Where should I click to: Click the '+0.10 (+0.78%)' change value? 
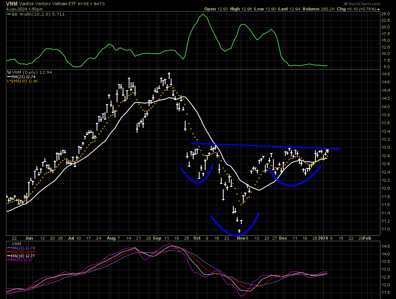click(x=362, y=9)
